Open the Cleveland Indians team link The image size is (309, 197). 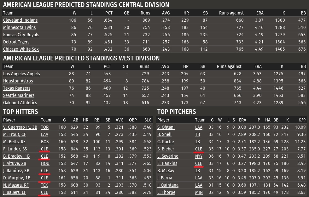[20, 20]
